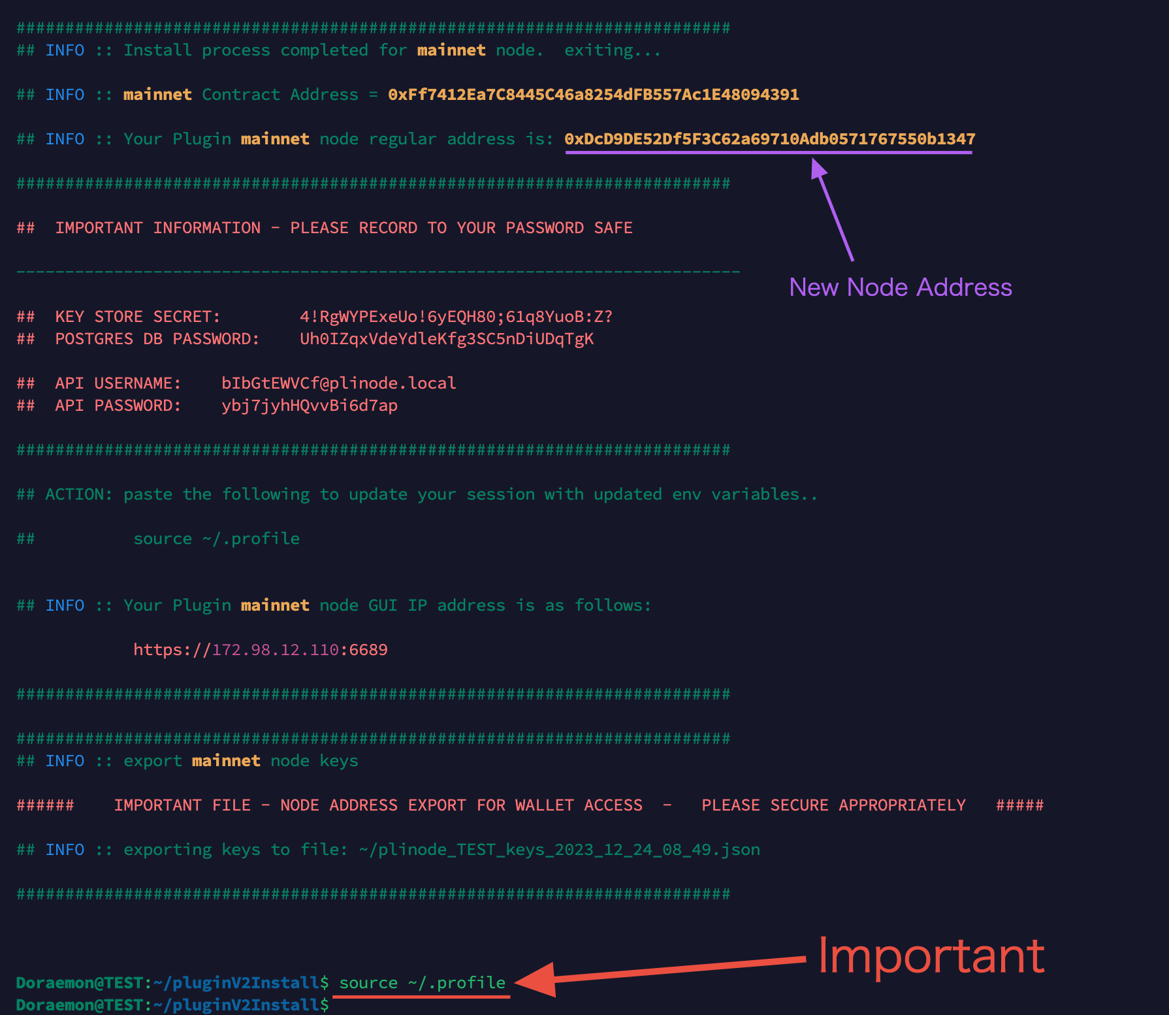This screenshot has width=1169, height=1015.
Task: Select the suggested source ~/.profile action line
Action: 216,538
